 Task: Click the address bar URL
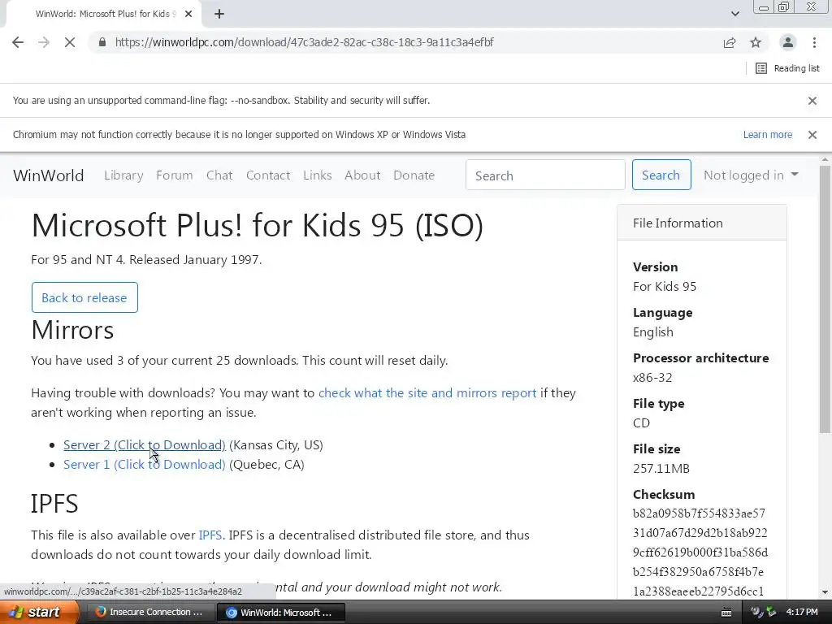point(304,42)
